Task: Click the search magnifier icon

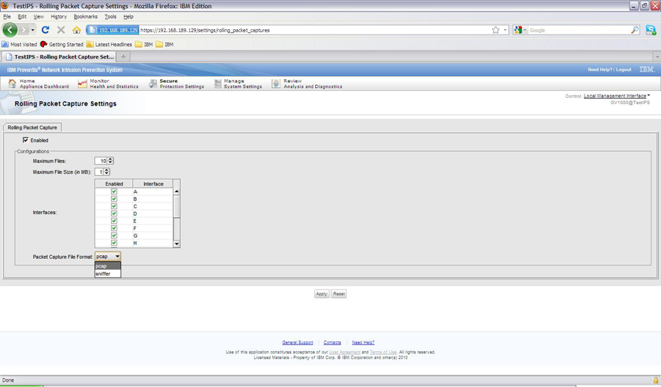Action: click(x=635, y=30)
